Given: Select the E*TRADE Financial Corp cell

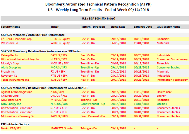Looking at the screenshot, I should 16,39.
